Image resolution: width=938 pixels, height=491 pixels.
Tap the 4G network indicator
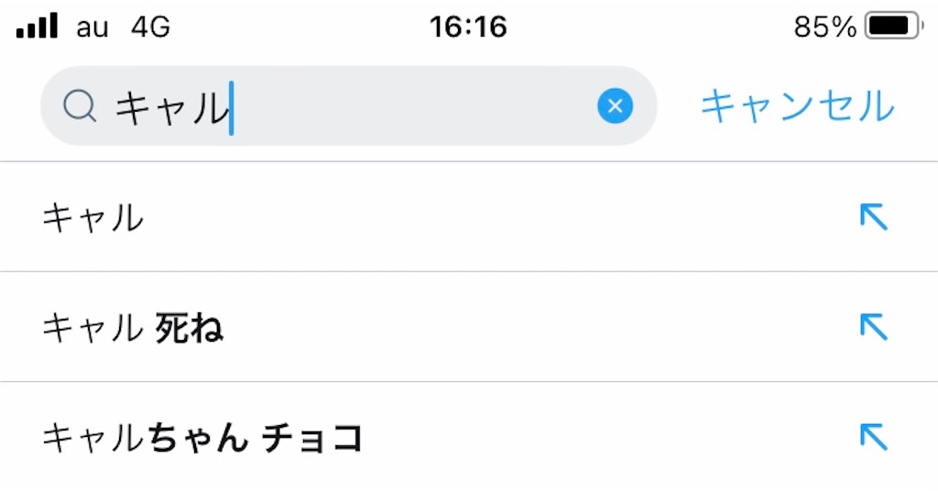(150, 27)
